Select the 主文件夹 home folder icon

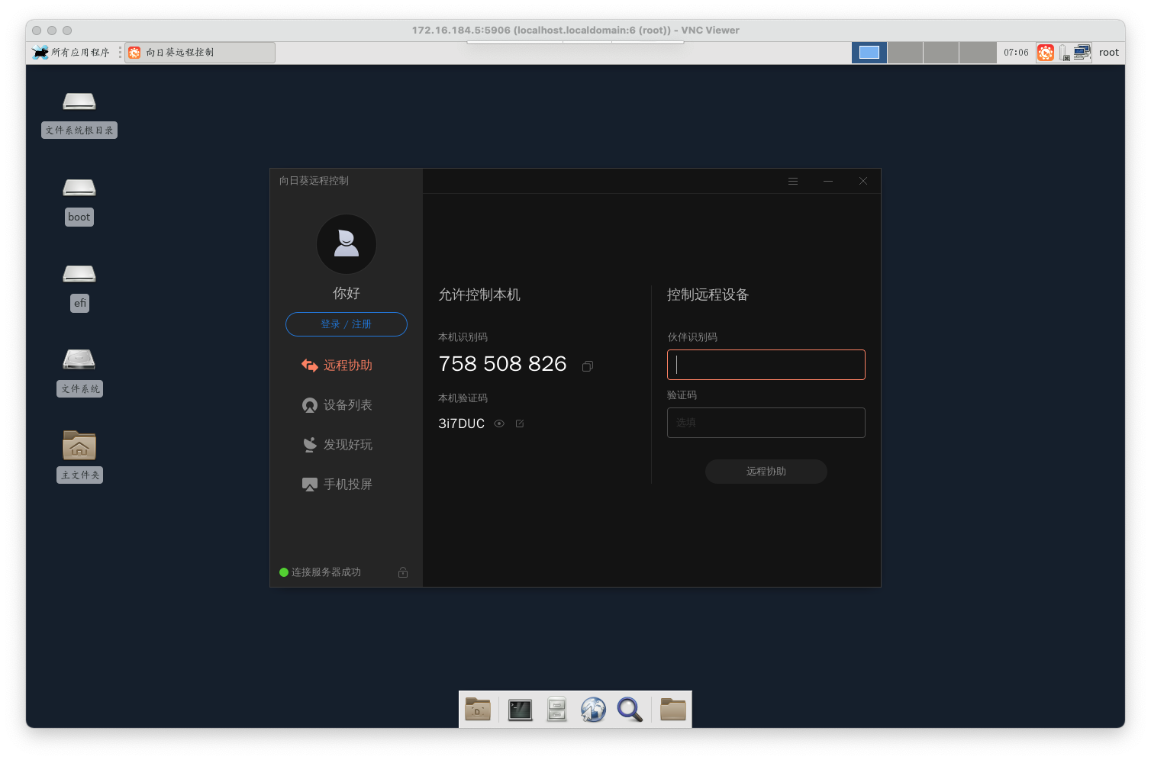(x=79, y=456)
